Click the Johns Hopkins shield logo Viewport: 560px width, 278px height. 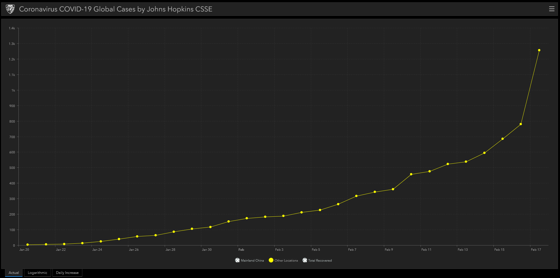[10, 9]
